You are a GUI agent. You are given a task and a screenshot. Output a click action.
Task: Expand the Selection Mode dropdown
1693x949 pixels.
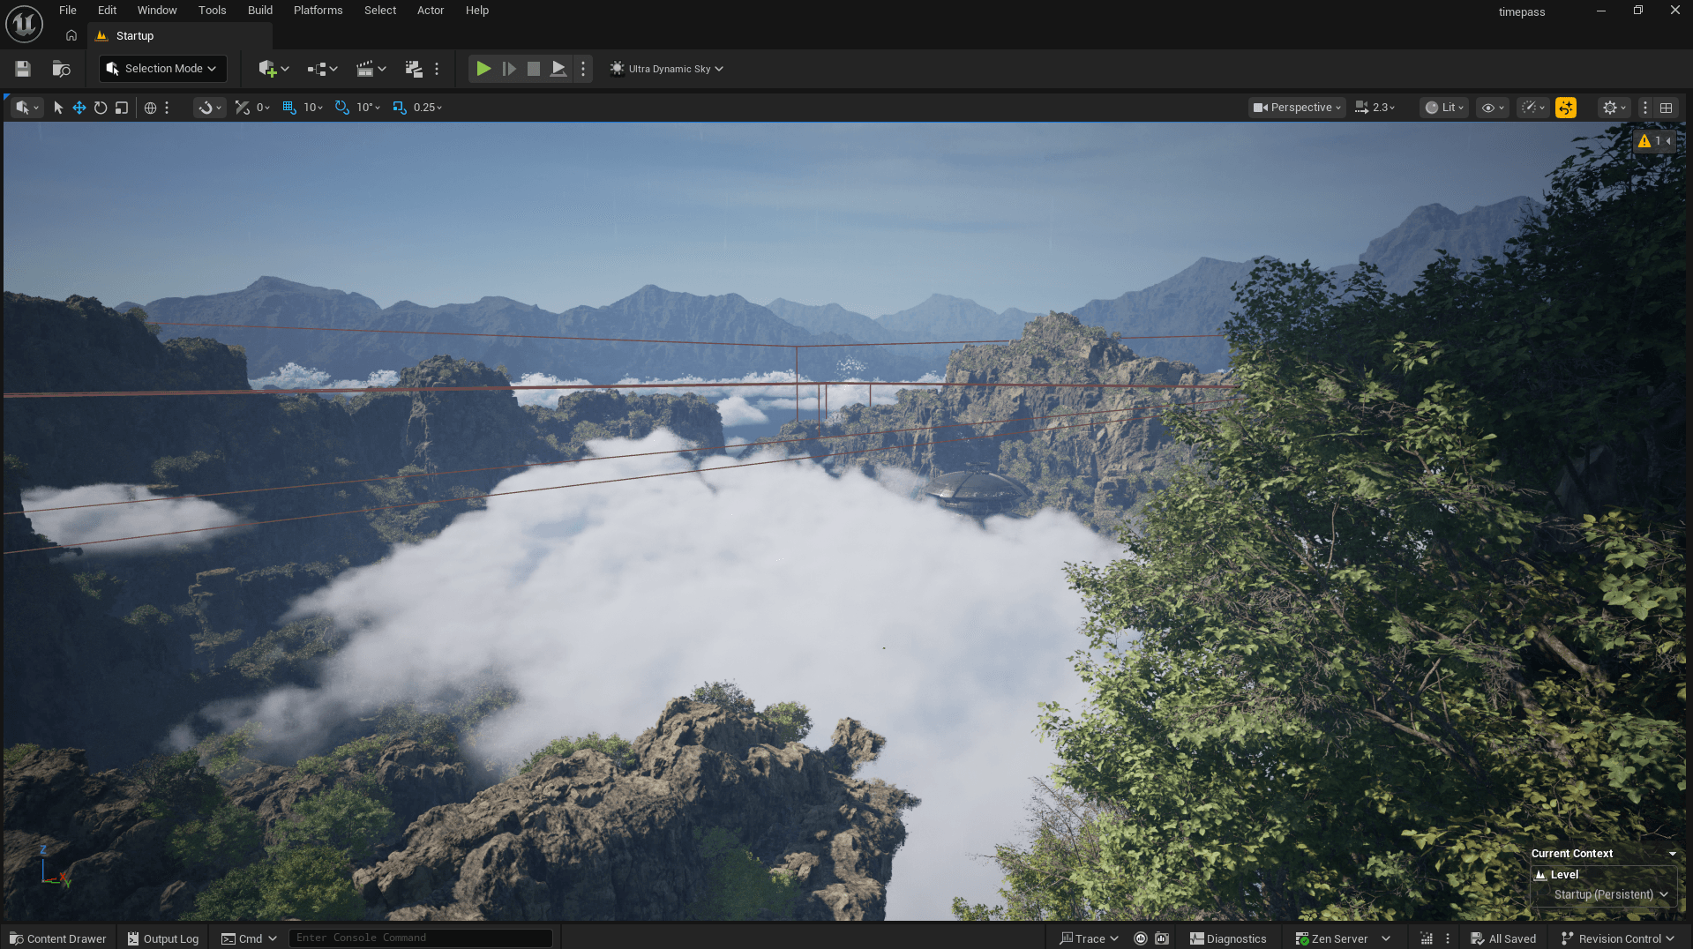click(163, 69)
